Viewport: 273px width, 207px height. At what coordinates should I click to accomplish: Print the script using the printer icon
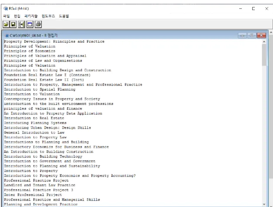coord(38,24)
